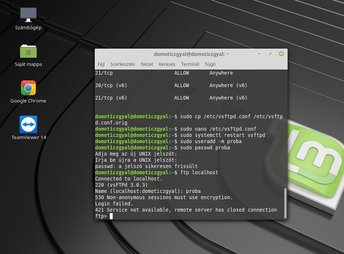Click the '530 Non-anonymous sessions must use encryption.' line
Viewport: 344px width, 254px height.
click(164, 198)
